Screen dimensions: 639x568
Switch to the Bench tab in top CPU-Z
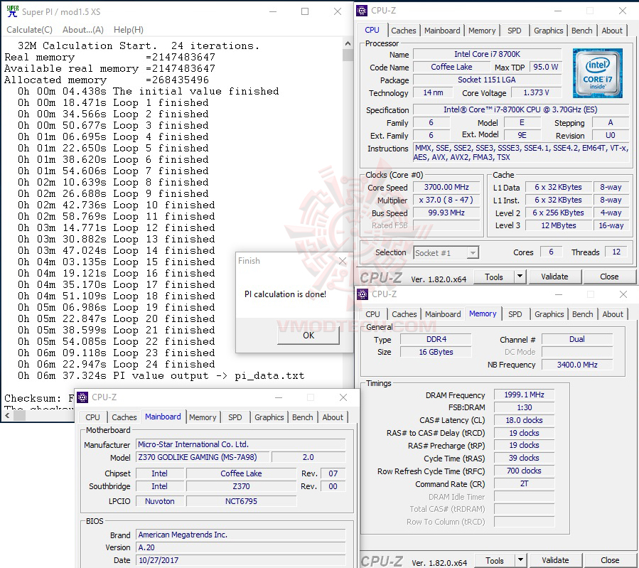[x=581, y=31]
